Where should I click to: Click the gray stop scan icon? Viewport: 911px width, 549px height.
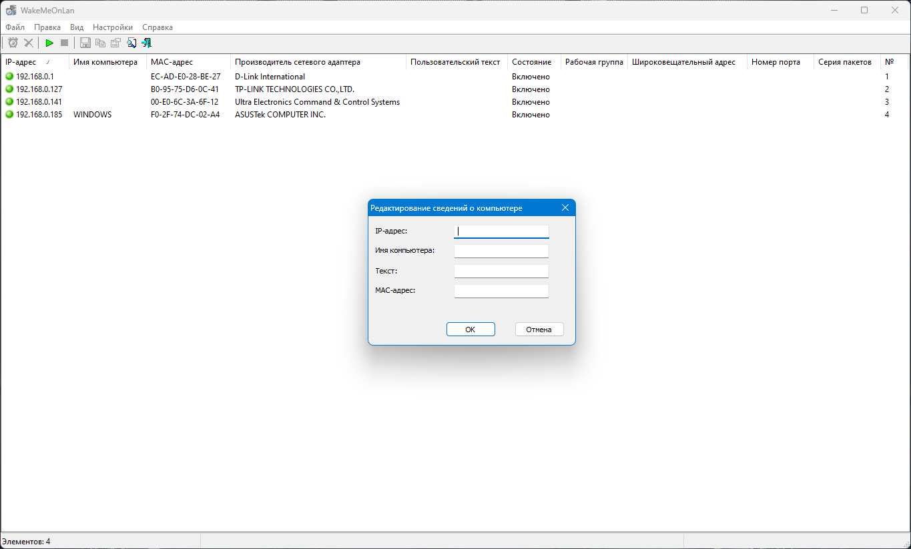(x=65, y=43)
